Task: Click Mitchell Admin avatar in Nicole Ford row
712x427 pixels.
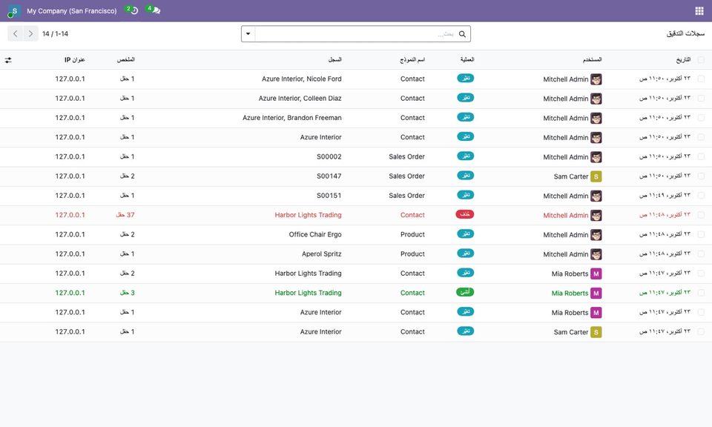Action: click(x=596, y=79)
